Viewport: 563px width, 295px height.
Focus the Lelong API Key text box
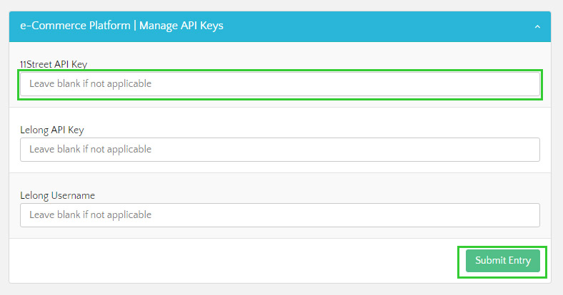coord(279,150)
